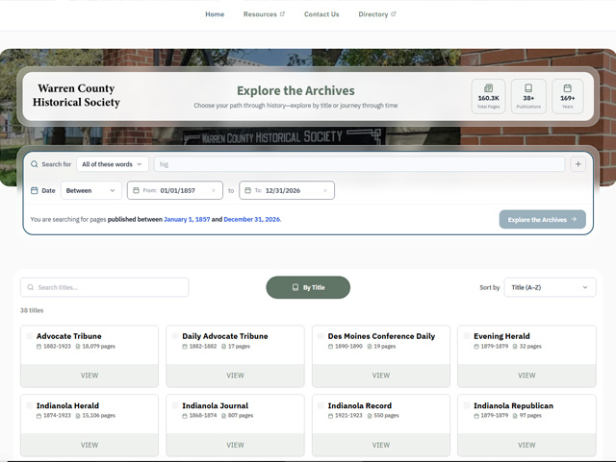Viewport: 616px width, 462px height.
Task: Open the 'All of these words' dropdown
Action: tap(113, 164)
